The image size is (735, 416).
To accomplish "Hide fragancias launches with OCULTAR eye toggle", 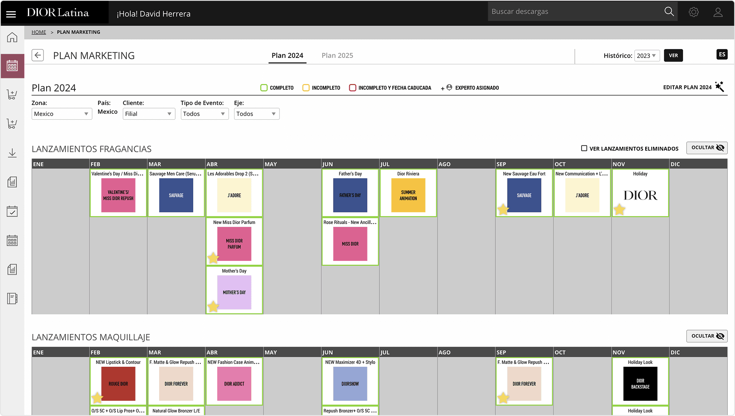I will (707, 148).
